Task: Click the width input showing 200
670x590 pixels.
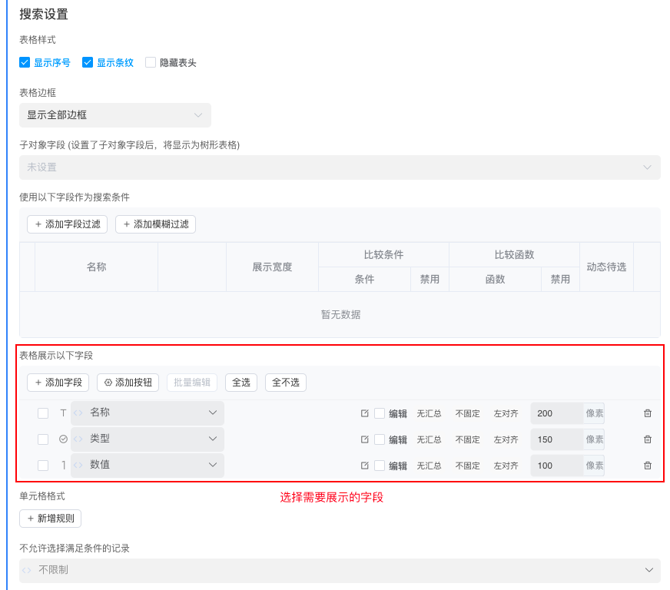Action: pyautogui.click(x=556, y=413)
